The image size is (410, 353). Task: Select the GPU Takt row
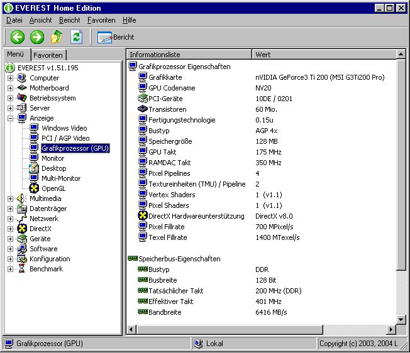[x=262, y=152]
